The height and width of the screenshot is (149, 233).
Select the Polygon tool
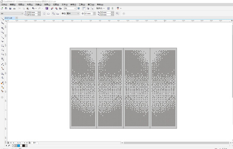pos(2,54)
